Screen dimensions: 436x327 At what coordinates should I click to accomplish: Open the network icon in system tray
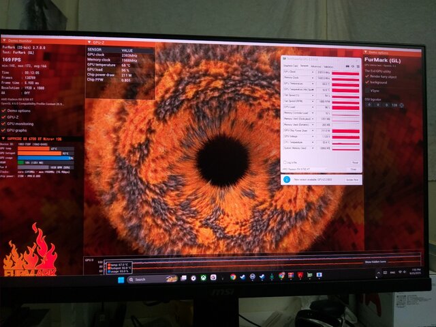pos(400,272)
